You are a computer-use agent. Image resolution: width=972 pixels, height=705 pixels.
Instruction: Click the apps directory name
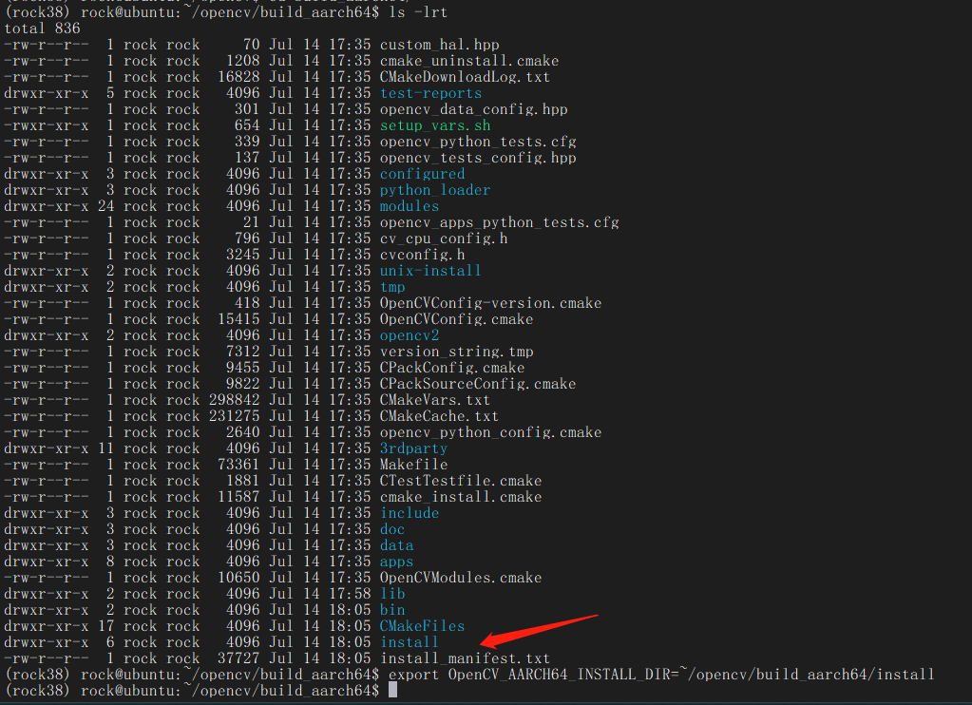point(397,561)
